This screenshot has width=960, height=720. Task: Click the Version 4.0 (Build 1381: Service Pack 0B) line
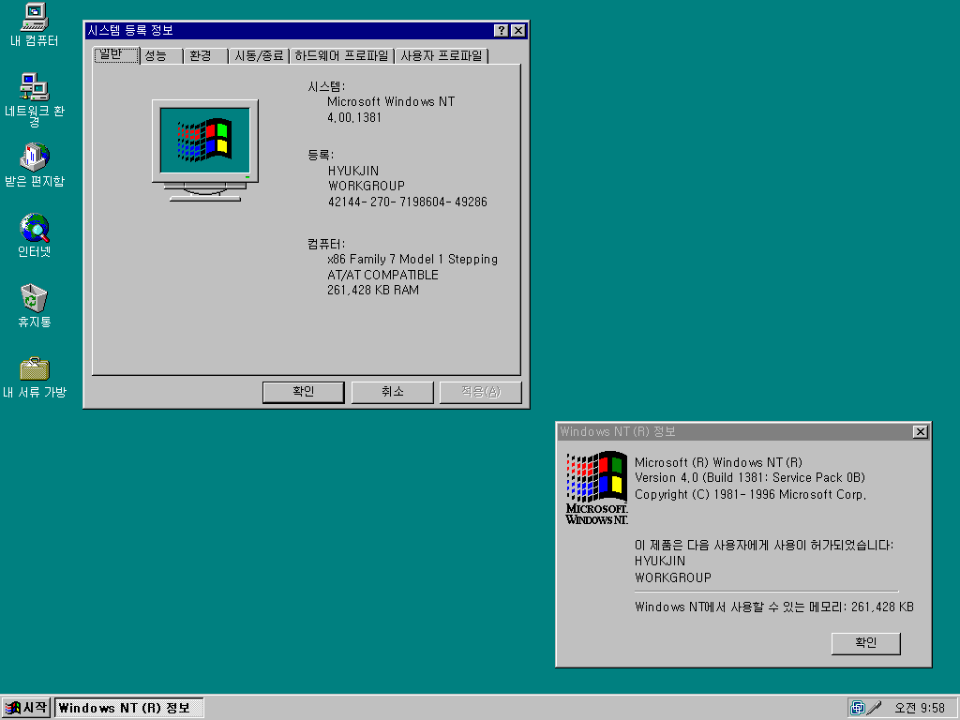pos(749,477)
